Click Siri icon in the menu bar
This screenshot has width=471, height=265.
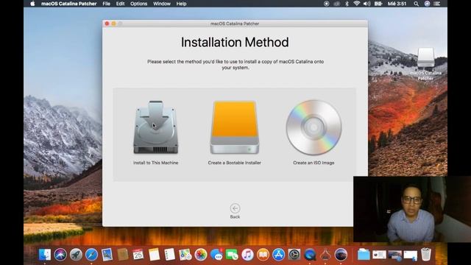pyautogui.click(x=427, y=4)
